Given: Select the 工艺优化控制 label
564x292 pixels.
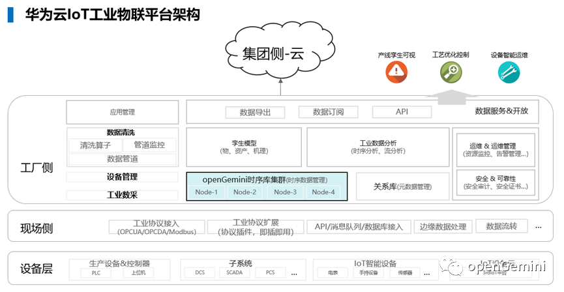Looking at the screenshot, I should click(451, 55).
